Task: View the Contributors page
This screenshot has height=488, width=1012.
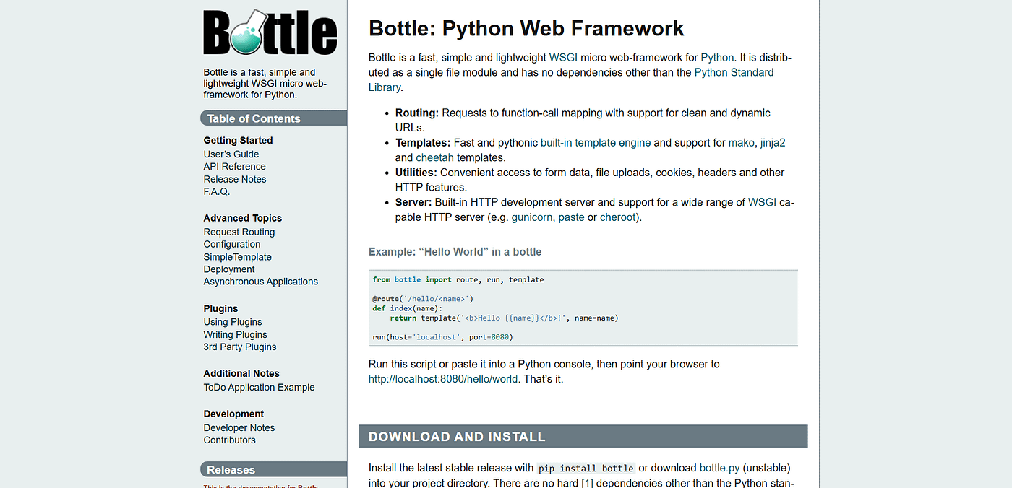Action: (x=229, y=440)
